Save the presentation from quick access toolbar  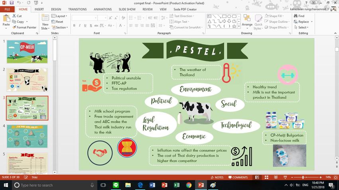pos(12,3)
